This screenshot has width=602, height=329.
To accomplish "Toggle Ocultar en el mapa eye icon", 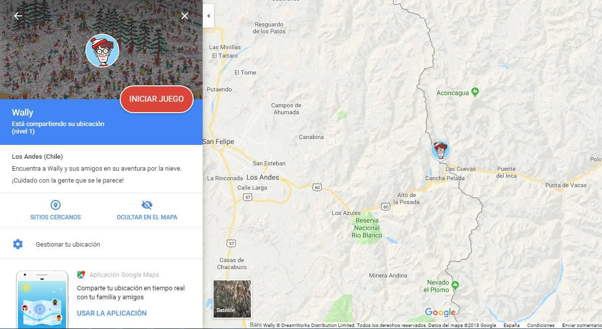I will (147, 205).
